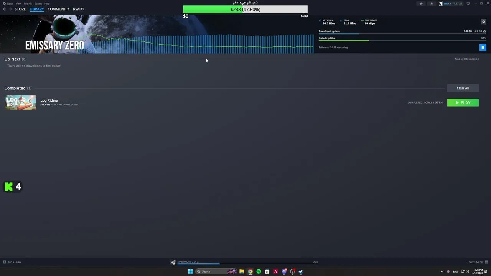This screenshot has height=276, width=491.
Task: Click the Completed section heading
Action: click(x=15, y=88)
